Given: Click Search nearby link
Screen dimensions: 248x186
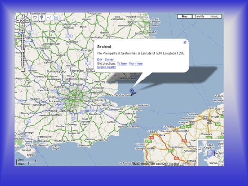Looking at the screenshot, I should pos(106,67).
